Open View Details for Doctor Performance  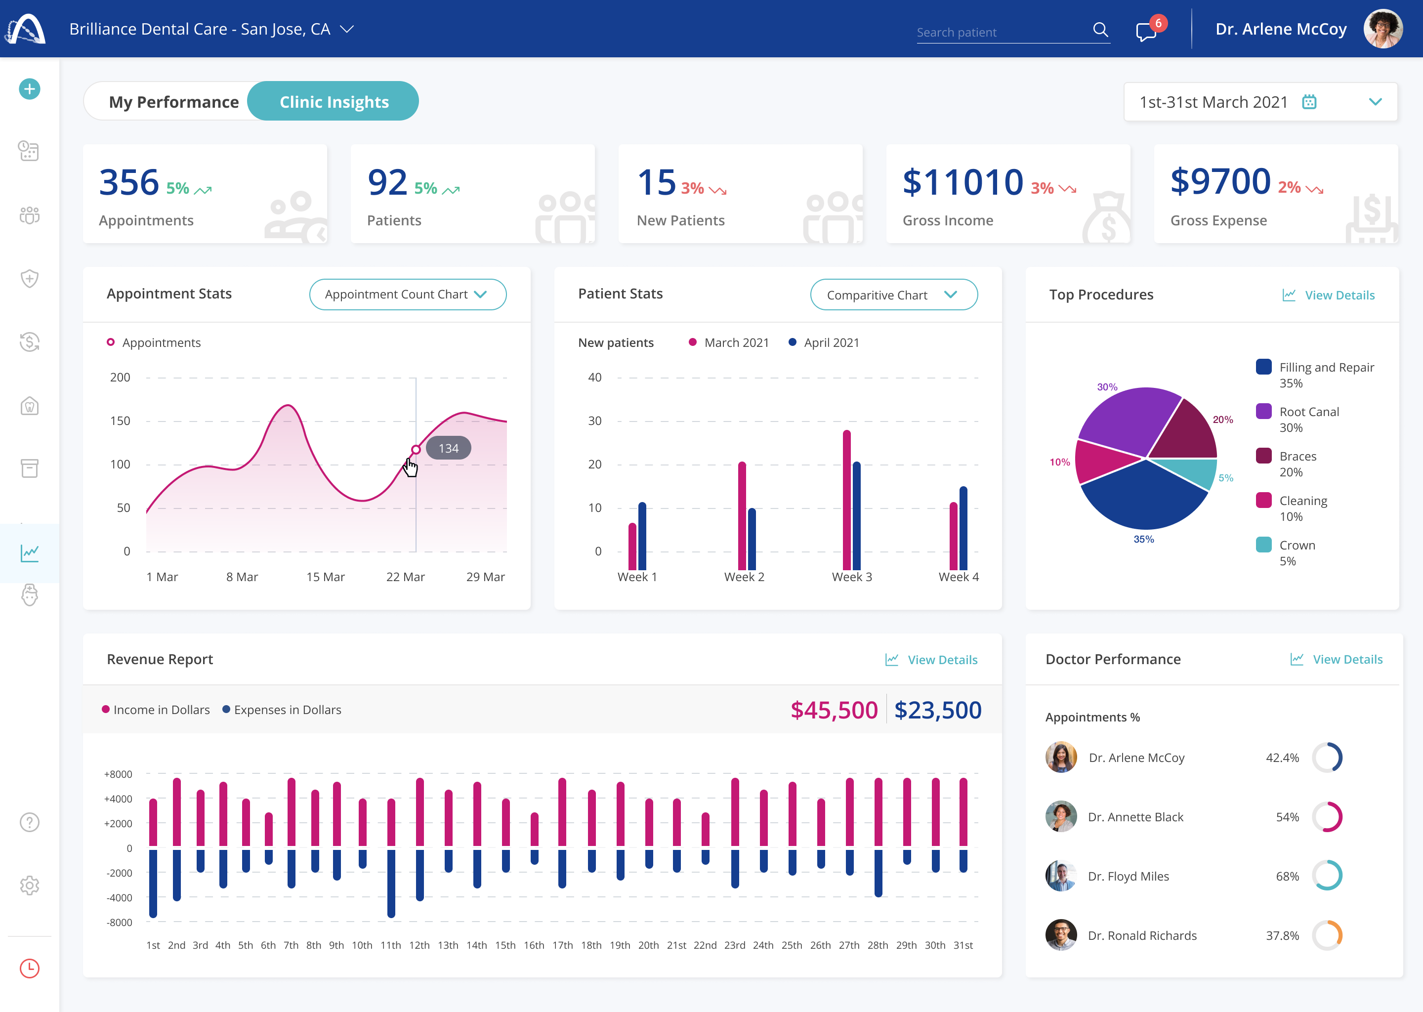[x=1347, y=659]
